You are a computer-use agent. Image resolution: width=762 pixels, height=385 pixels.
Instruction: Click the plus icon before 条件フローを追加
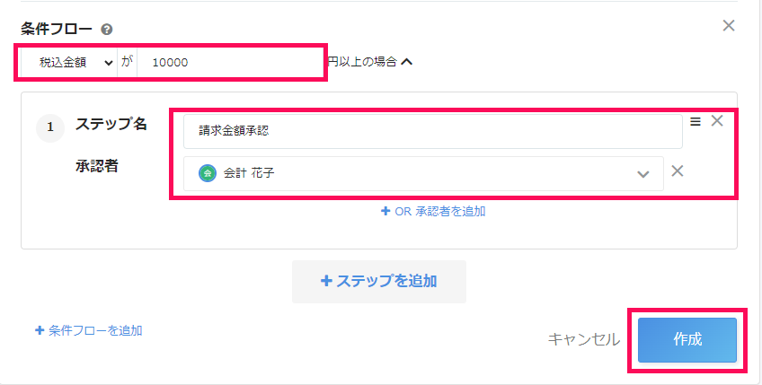click(x=40, y=330)
